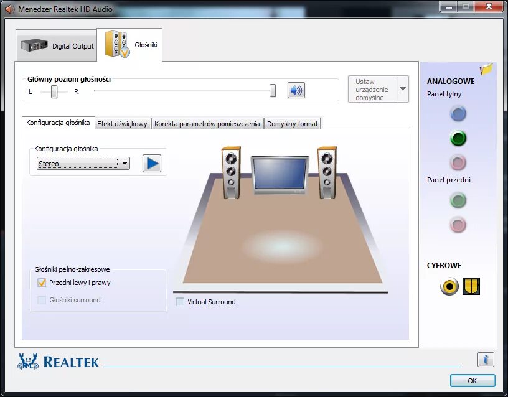Click the Głośniki pełno-zakresowe group label
Viewport: 508px width, 397px height.
(72, 269)
